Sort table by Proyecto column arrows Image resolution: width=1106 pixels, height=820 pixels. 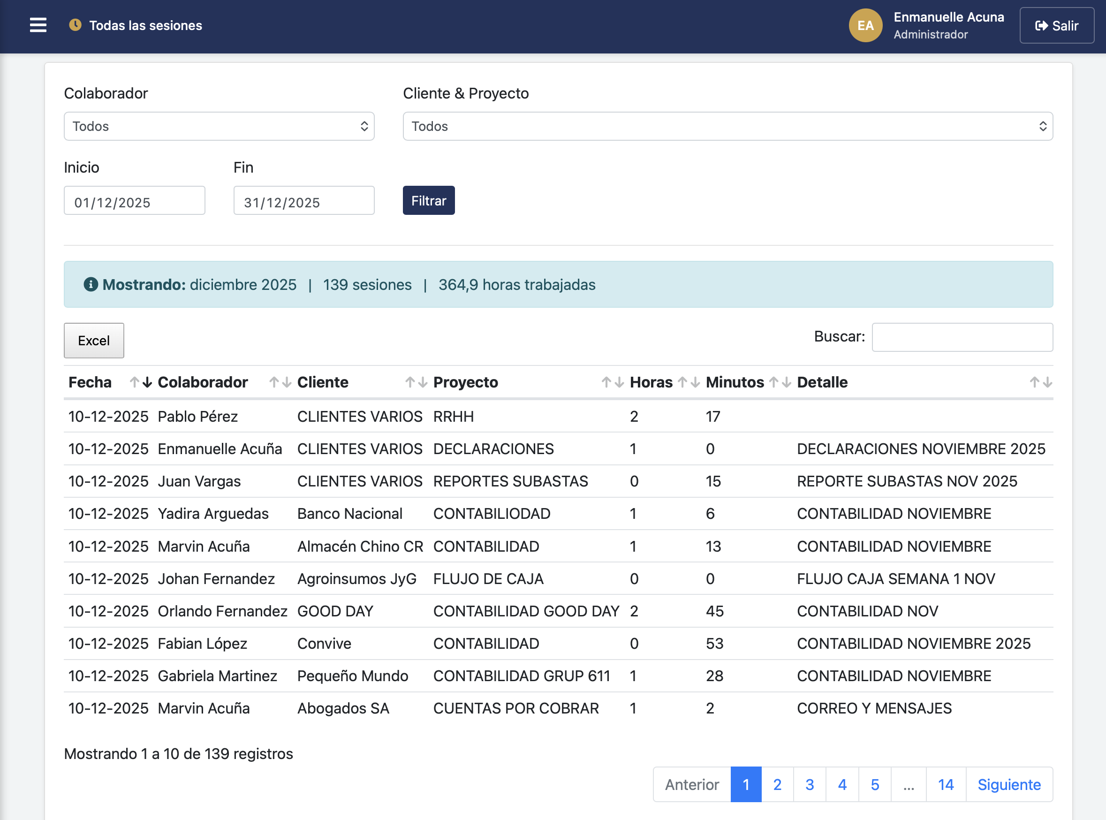[612, 382]
